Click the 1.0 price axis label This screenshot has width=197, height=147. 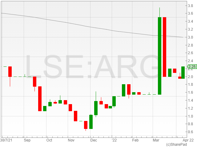coord(190,116)
